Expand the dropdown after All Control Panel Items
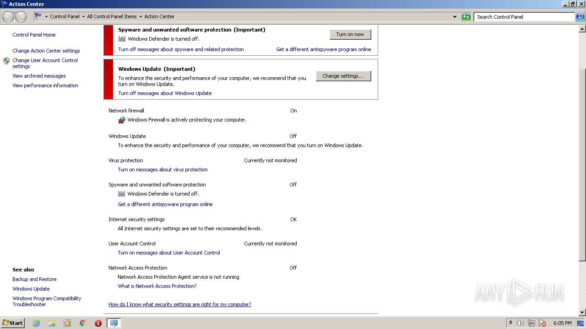Screen dimensions: 586x329 [x=141, y=17]
